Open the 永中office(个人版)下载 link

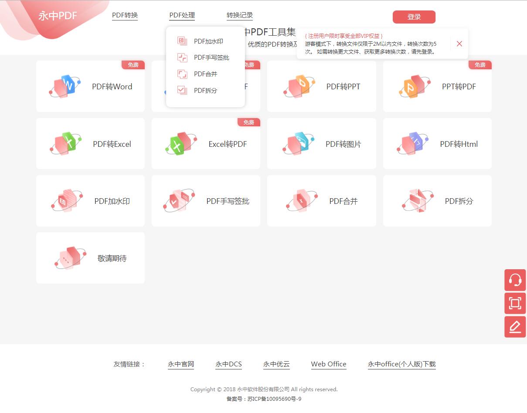point(402,364)
